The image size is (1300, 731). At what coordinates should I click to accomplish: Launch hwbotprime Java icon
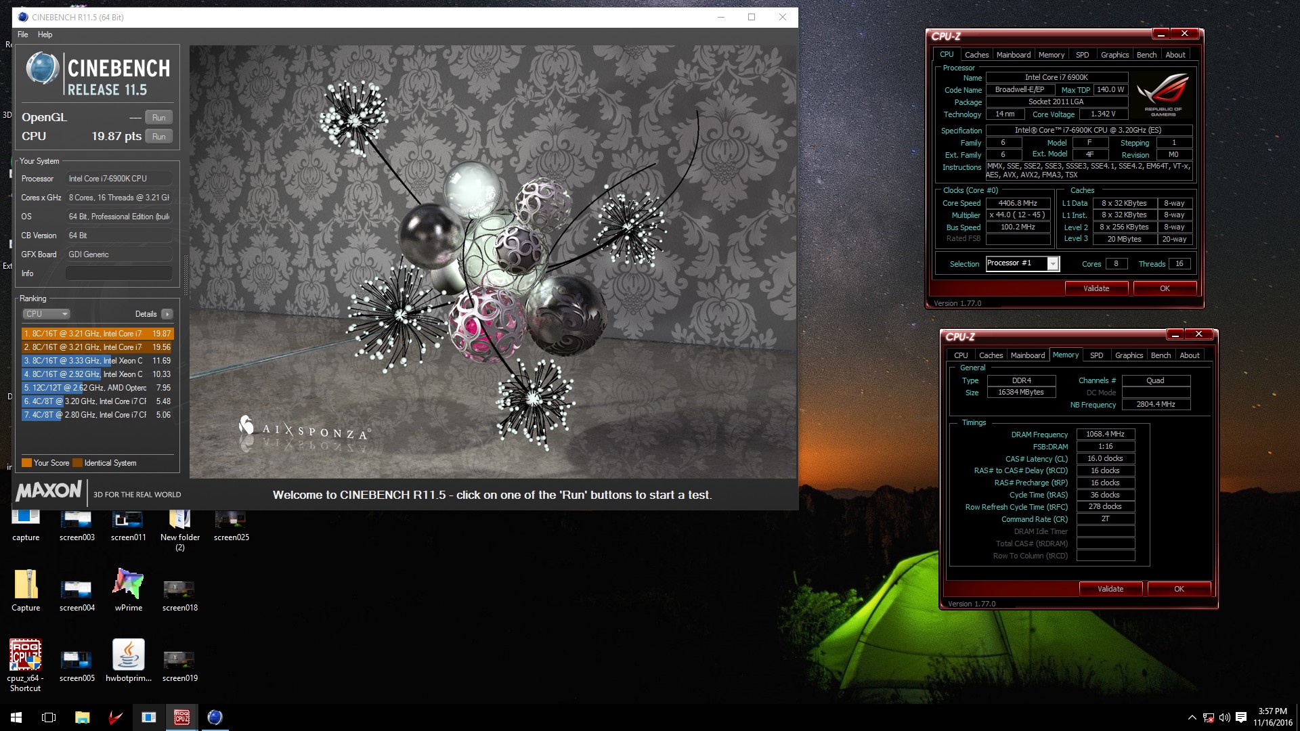pyautogui.click(x=128, y=661)
